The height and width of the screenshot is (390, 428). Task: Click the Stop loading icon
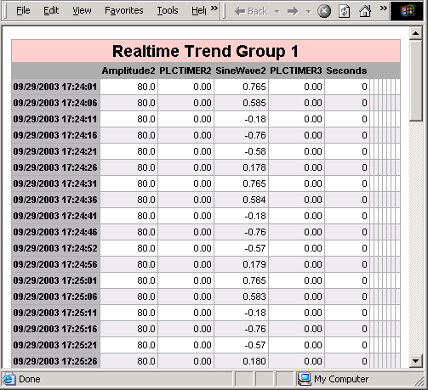324,11
